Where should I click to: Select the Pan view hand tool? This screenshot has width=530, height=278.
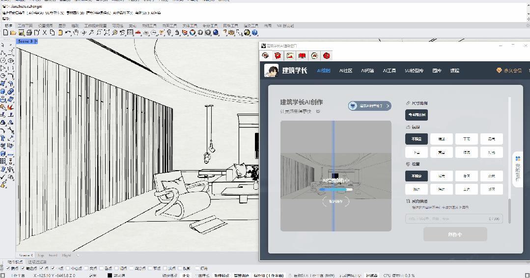point(76,32)
